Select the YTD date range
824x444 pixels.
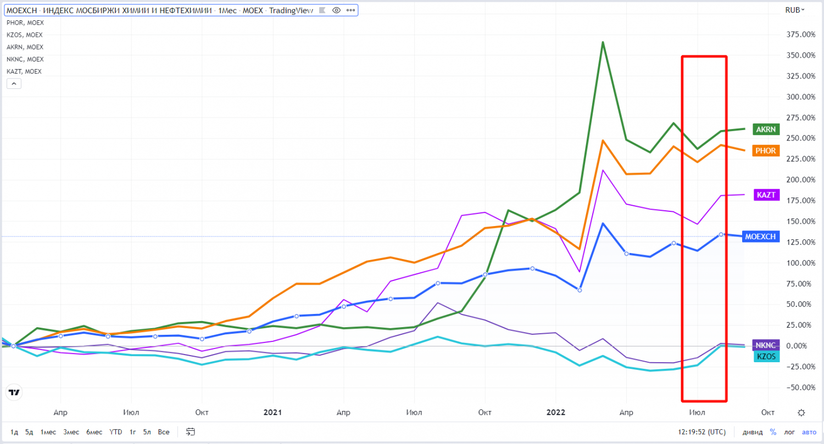coord(116,432)
